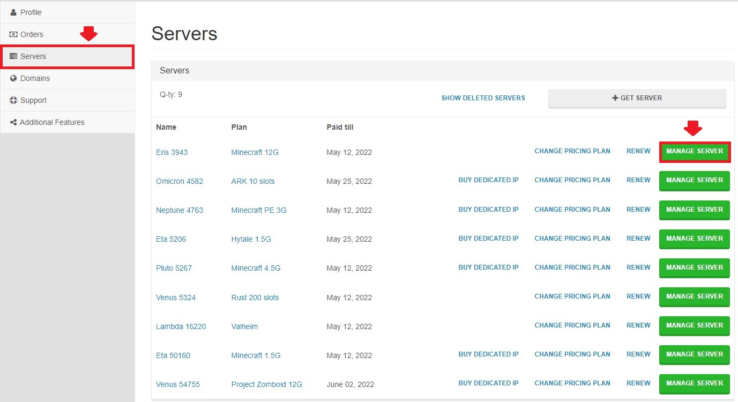
Task: Open the Eris 3943 server details
Action: (x=172, y=152)
